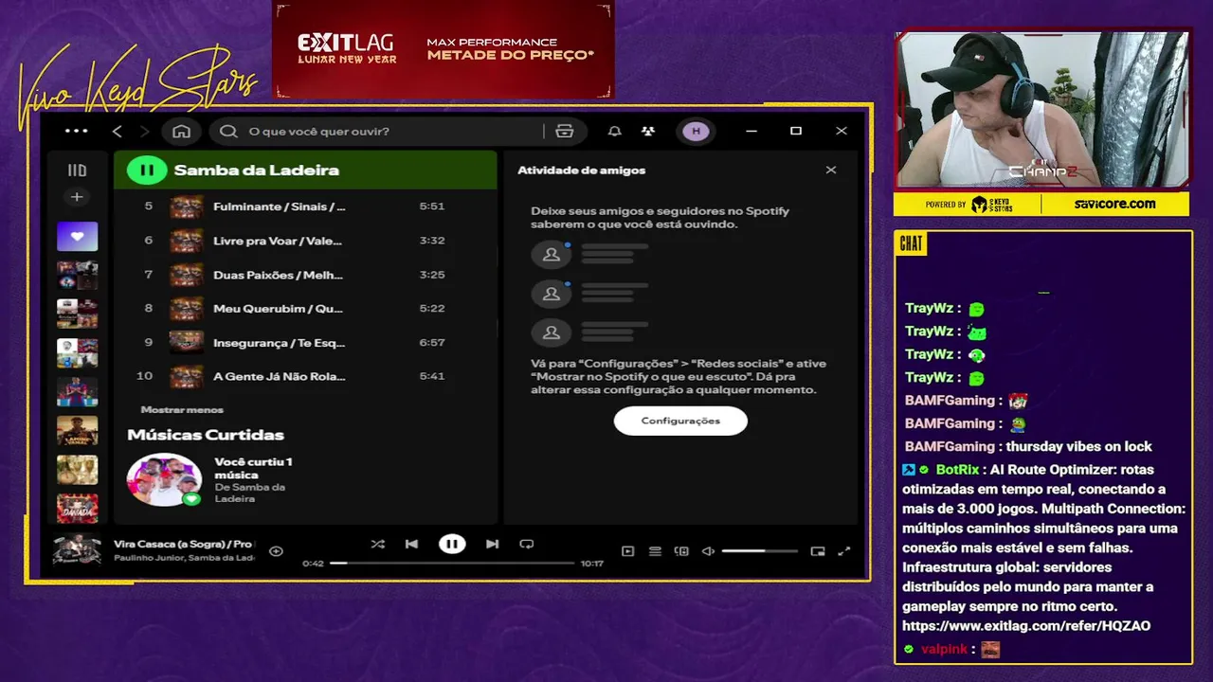
Task: Close the Atividade de amigos panel
Action: [831, 170]
